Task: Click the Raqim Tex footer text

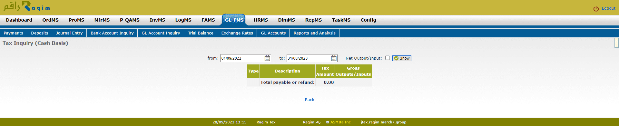Action: 266,122
